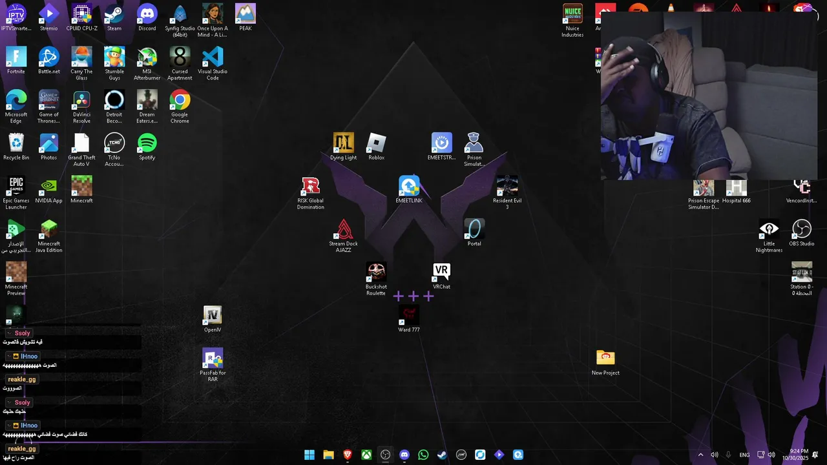Viewport: 827px width, 465px height.
Task: Select the EMEETSTR... desktop shortcut
Action: [441, 147]
